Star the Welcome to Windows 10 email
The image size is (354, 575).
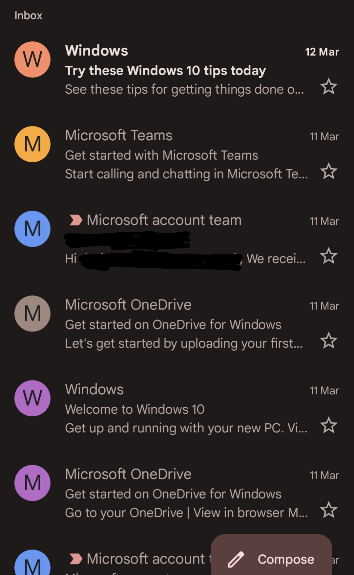tap(328, 425)
